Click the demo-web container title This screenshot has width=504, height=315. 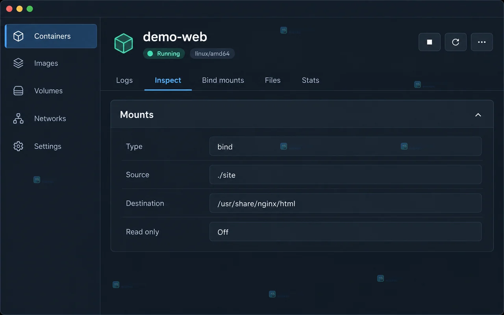point(175,37)
